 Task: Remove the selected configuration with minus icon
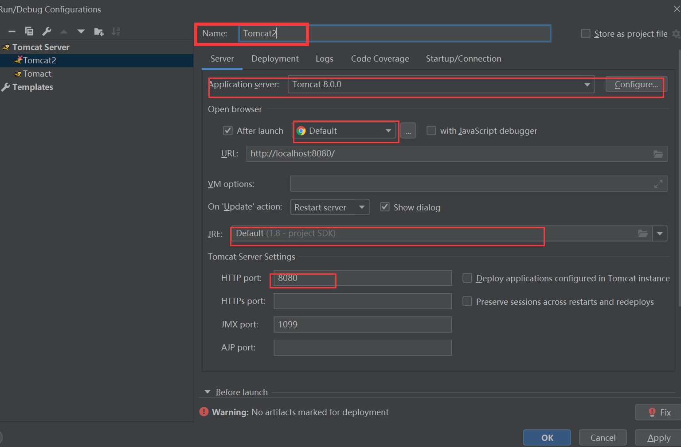(x=12, y=31)
